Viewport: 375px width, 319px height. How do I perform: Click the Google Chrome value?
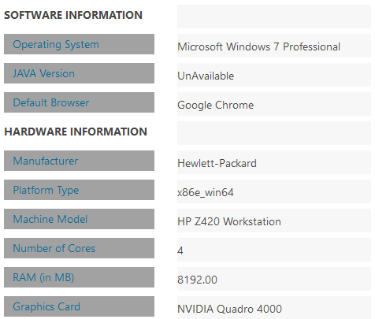(x=216, y=105)
